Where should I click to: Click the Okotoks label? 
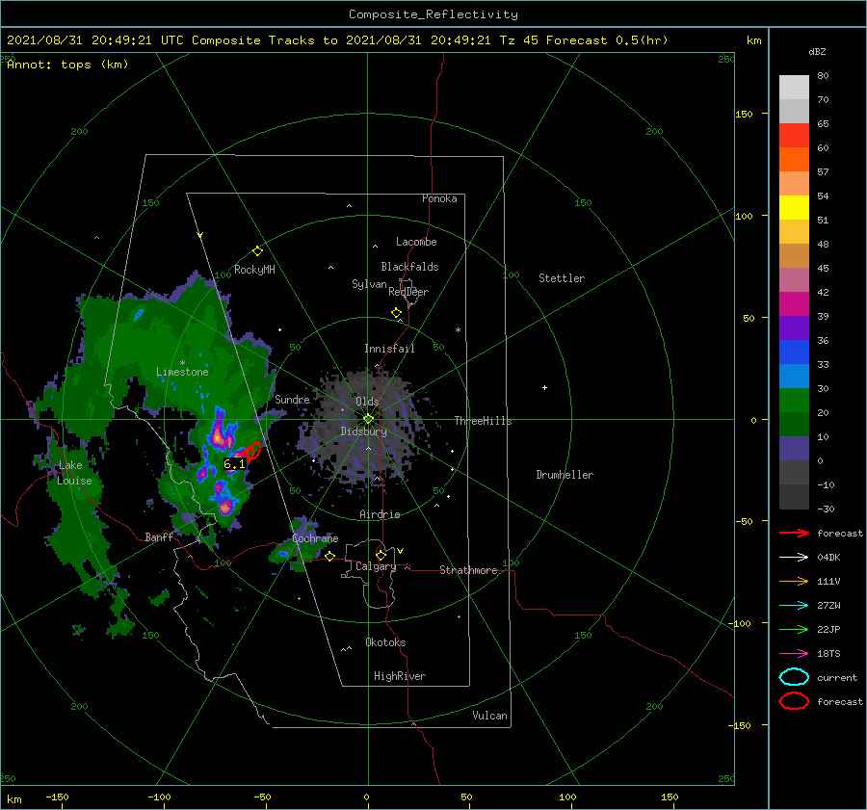385,642
